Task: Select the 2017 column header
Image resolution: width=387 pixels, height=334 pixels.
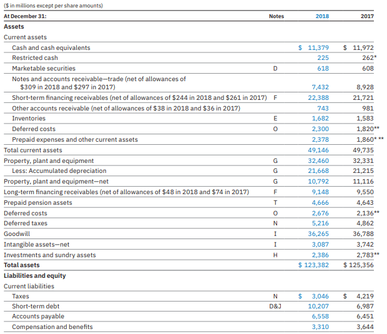Action: (x=367, y=16)
